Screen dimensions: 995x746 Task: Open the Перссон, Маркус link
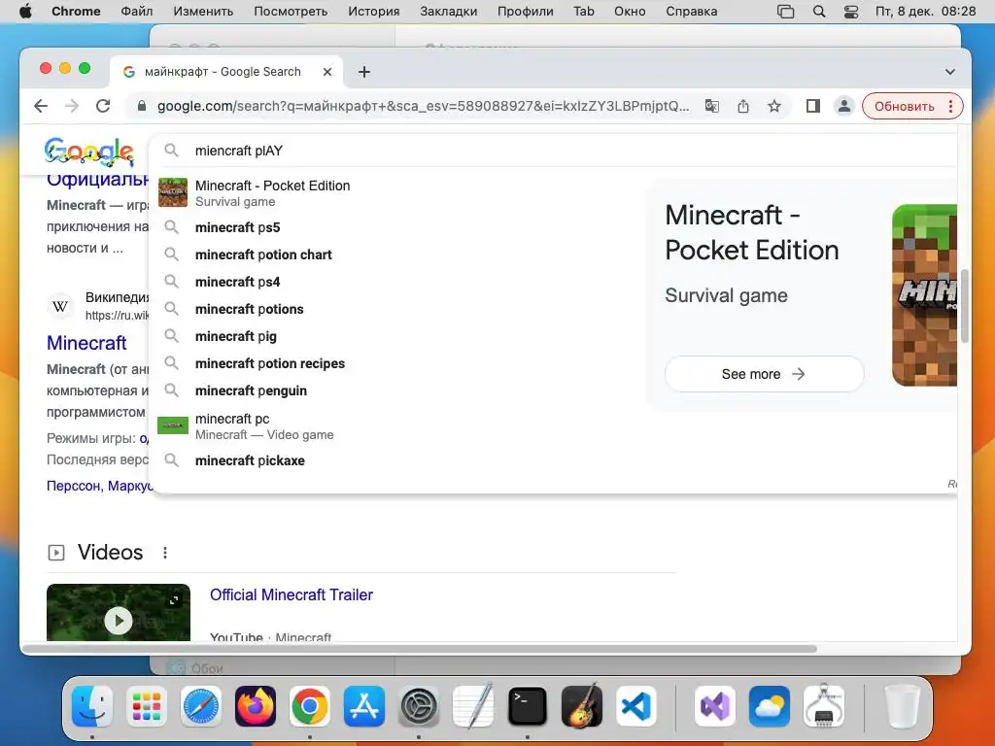(x=100, y=486)
